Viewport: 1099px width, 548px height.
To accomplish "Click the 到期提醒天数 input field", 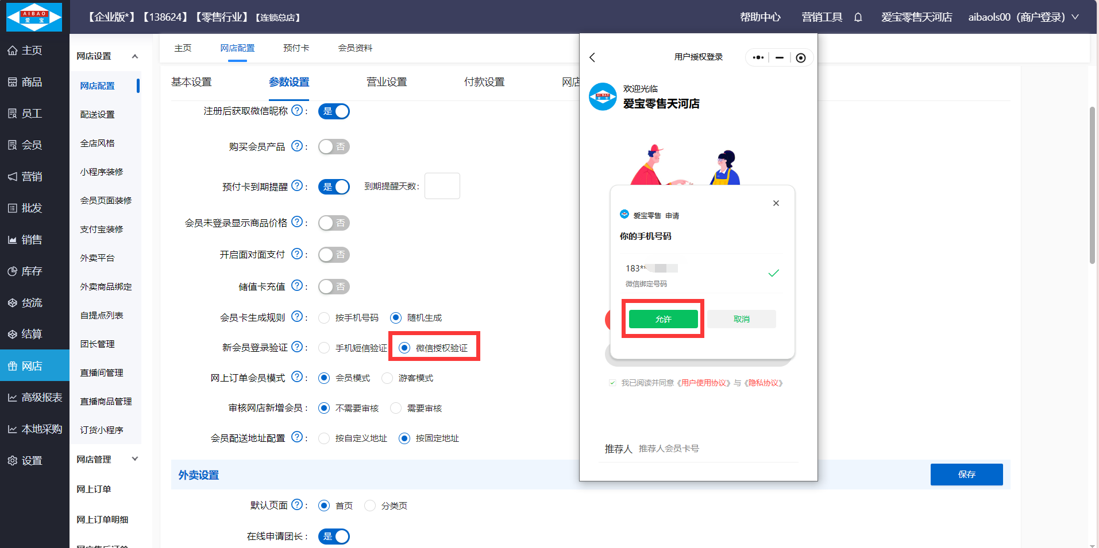I will (x=442, y=186).
